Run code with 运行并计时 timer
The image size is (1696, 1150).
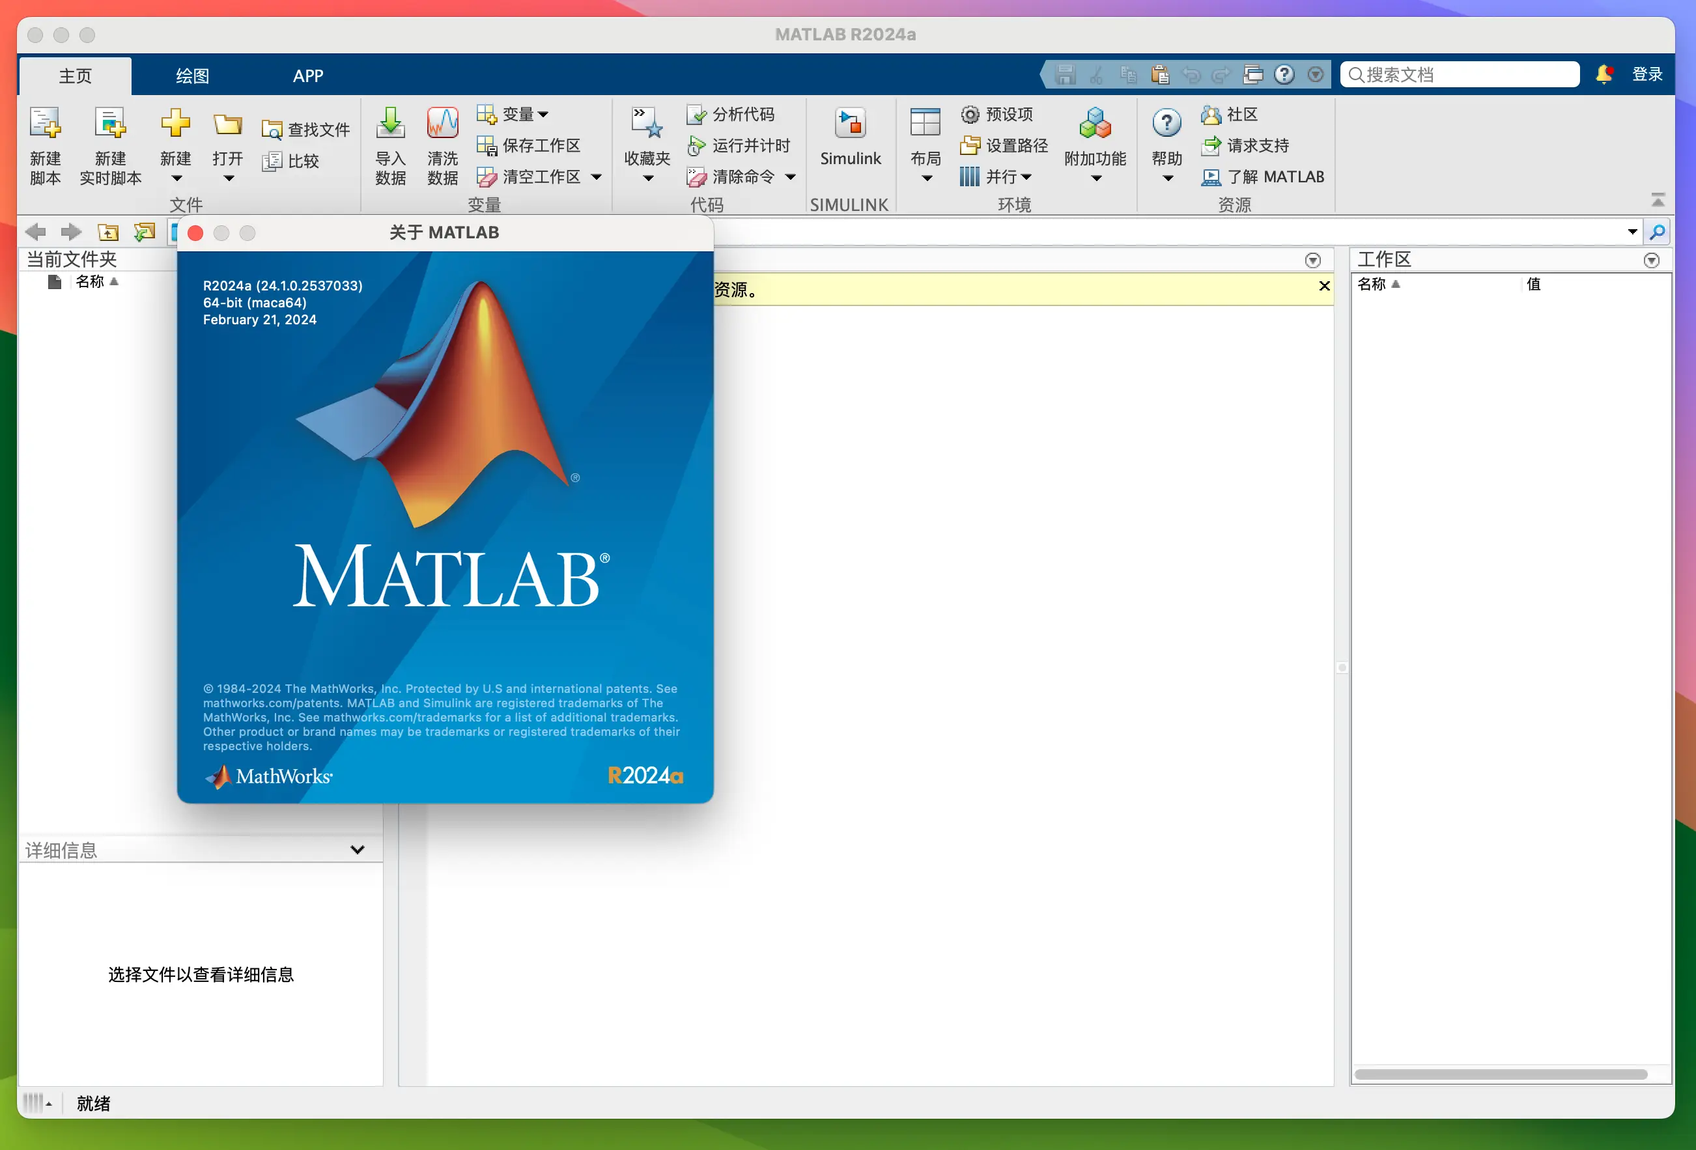tap(739, 145)
